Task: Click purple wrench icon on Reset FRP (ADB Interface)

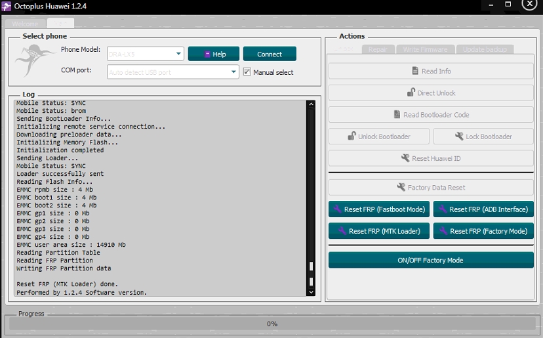Action: coord(443,209)
